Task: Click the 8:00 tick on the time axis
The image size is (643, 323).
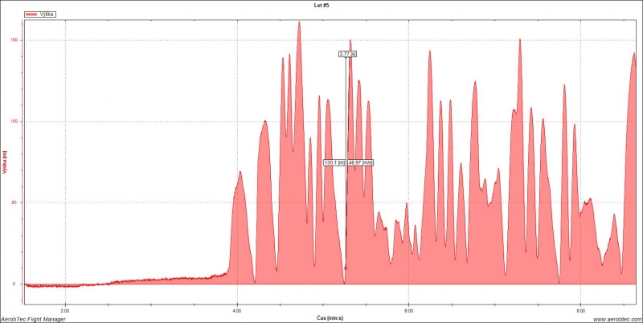Action: point(580,310)
